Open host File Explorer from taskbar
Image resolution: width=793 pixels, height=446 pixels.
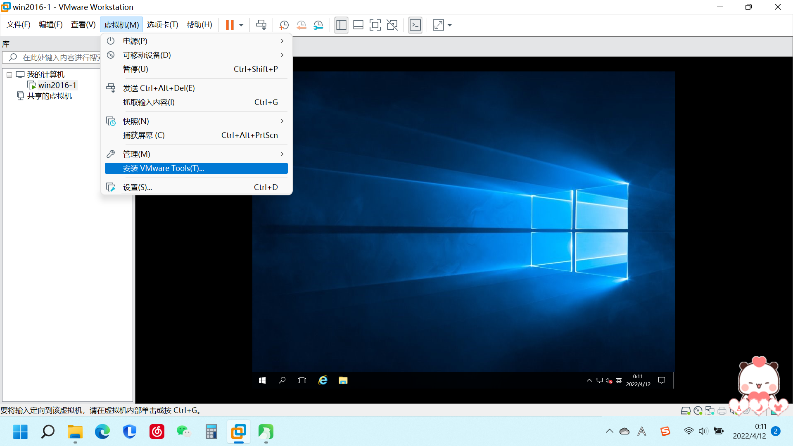click(75, 432)
